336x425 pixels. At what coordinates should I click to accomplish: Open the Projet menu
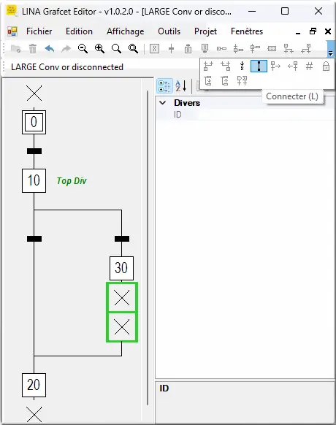(205, 31)
